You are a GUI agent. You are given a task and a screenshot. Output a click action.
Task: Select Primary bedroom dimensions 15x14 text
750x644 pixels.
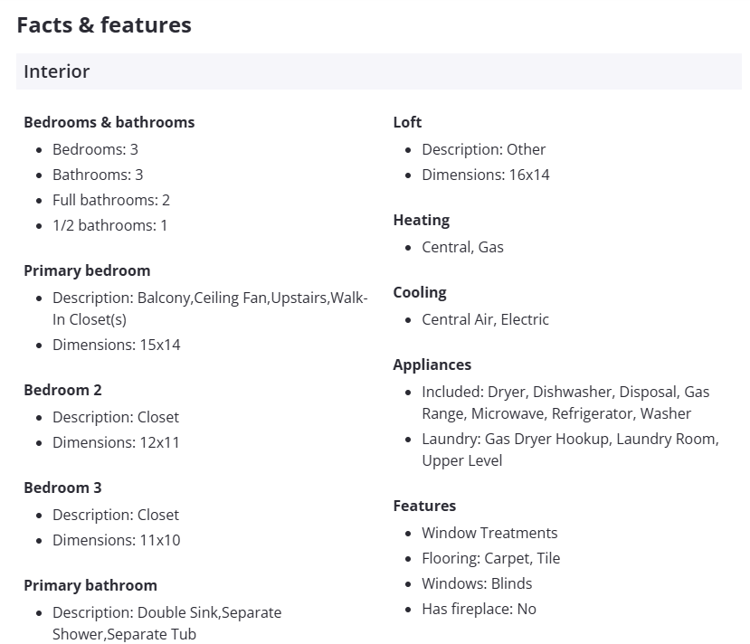116,345
